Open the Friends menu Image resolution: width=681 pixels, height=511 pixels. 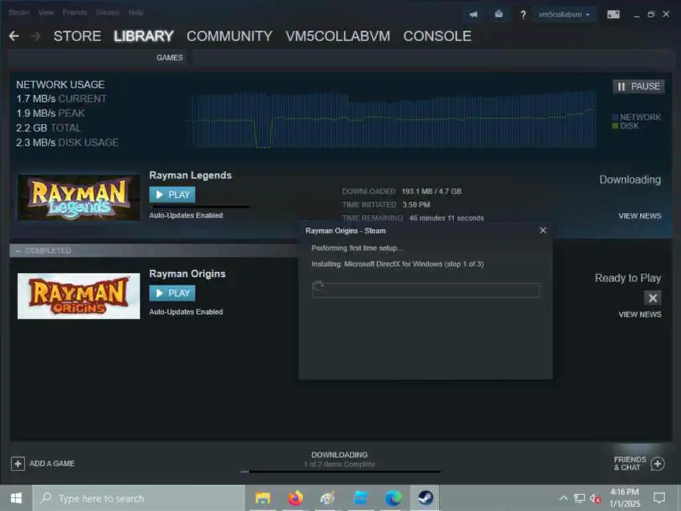tap(74, 12)
